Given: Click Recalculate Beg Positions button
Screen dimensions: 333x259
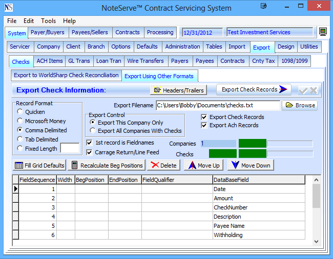Looking at the screenshot, I should (107, 166).
